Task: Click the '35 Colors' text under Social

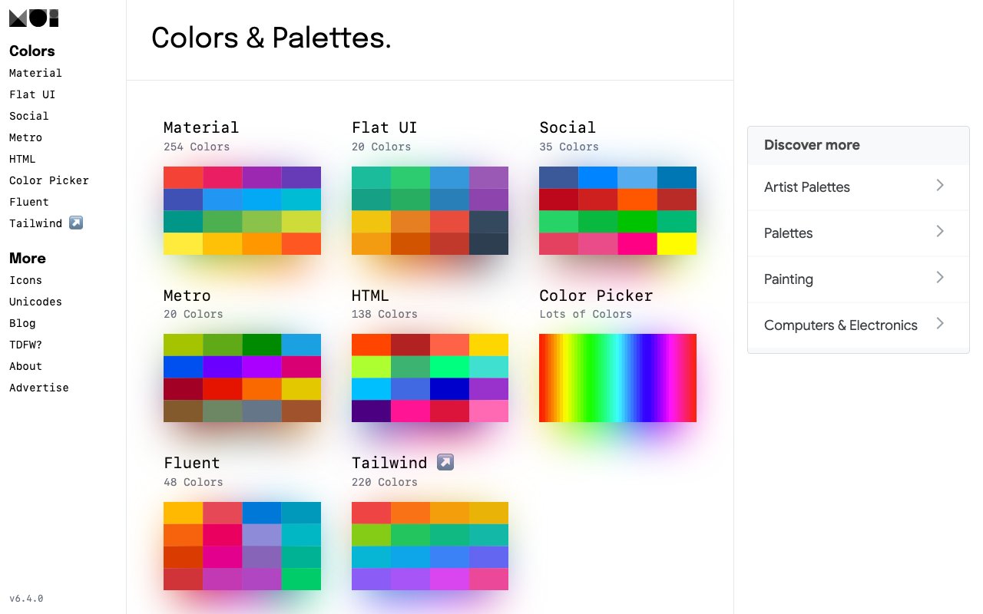Action: click(569, 147)
